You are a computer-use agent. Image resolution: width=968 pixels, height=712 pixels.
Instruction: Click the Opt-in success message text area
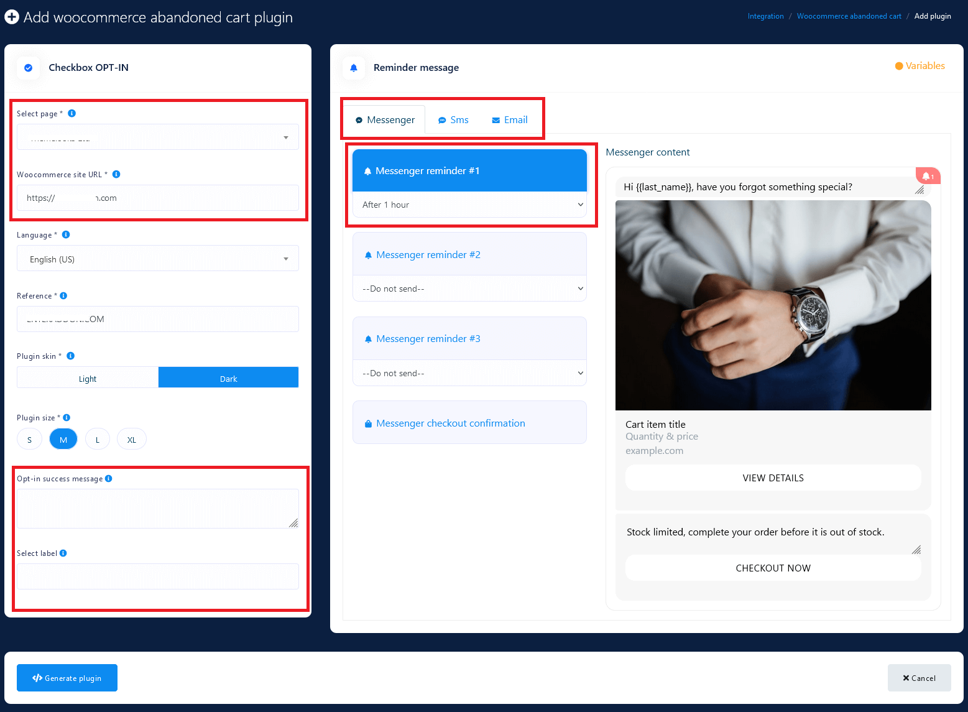coord(157,508)
